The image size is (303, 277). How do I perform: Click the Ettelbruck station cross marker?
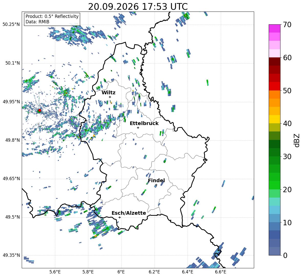coord(138,128)
